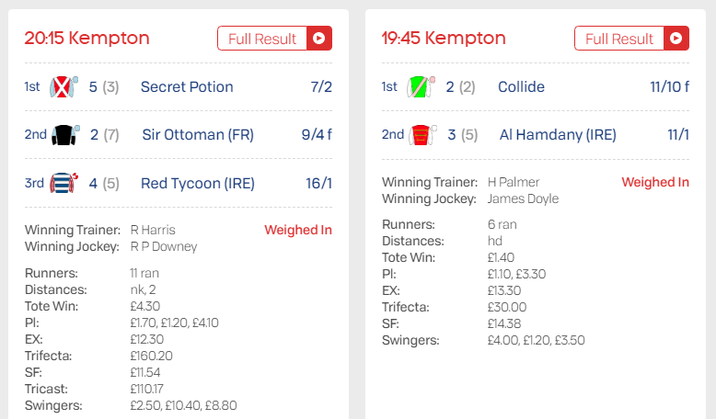Image resolution: width=716 pixels, height=419 pixels.
Task: Open the Sir Ottoman (FR) horse link
Action: point(198,134)
